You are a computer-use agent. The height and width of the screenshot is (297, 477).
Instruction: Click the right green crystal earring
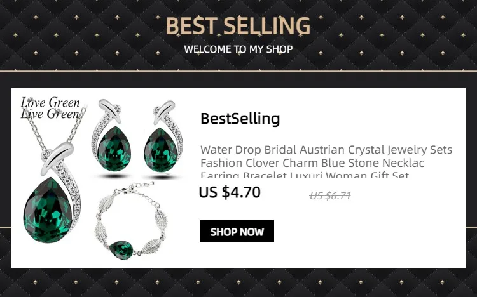point(161,149)
